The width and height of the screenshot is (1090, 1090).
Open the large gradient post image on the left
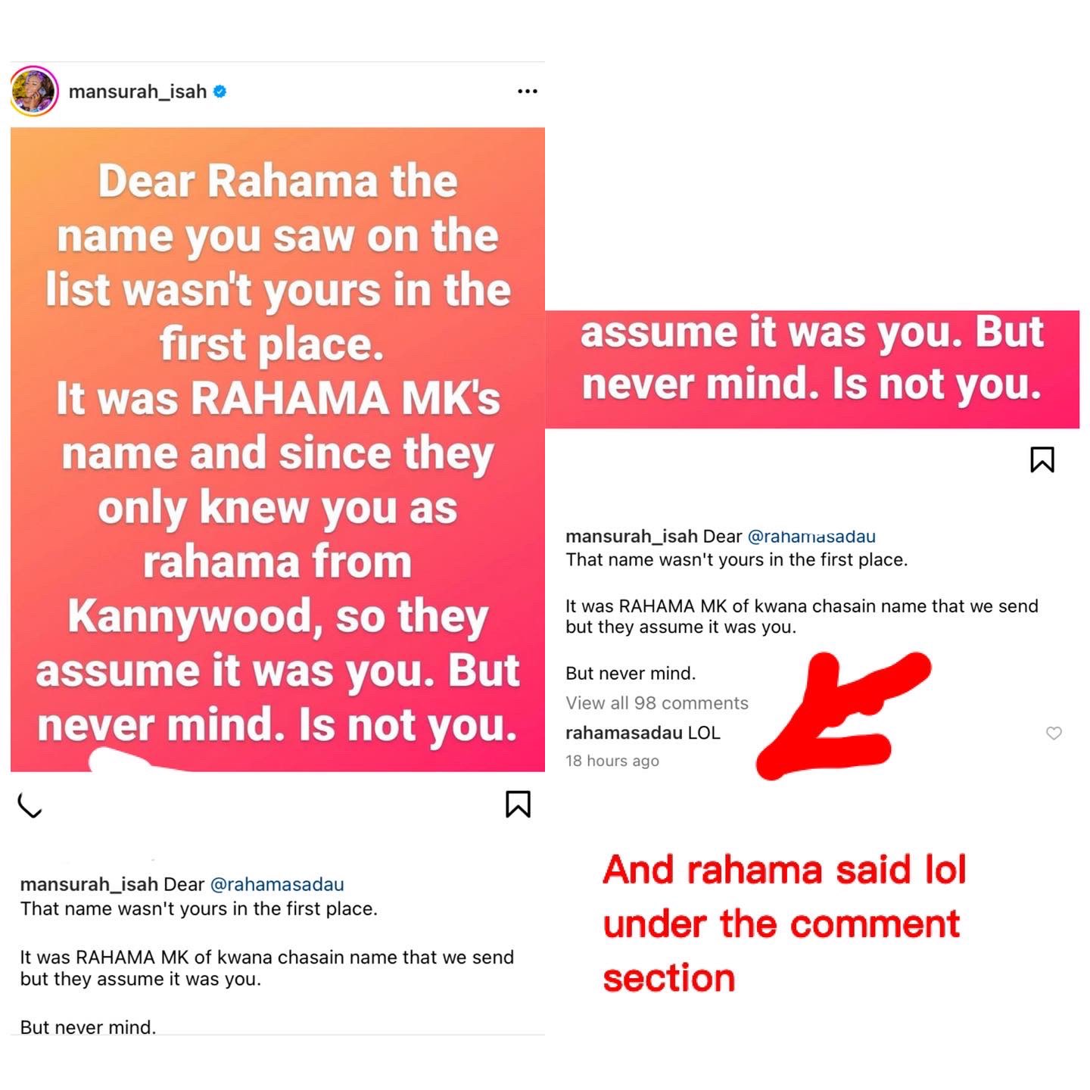coord(278,450)
